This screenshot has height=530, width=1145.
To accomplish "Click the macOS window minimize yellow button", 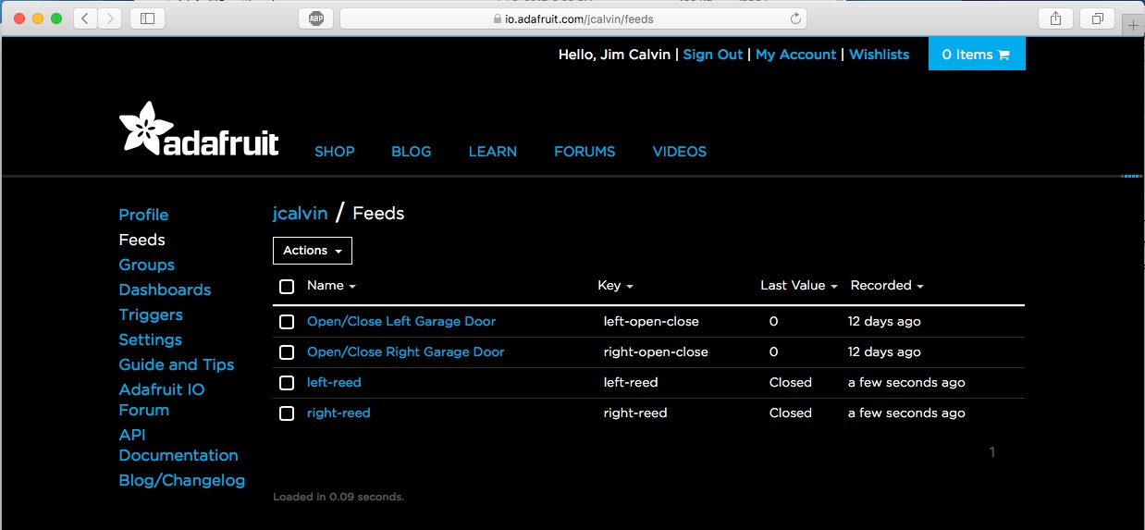I will click(38, 18).
